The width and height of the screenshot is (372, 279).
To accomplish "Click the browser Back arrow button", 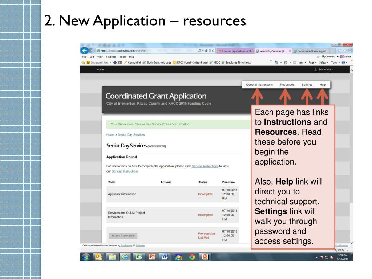I will tap(84, 50).
